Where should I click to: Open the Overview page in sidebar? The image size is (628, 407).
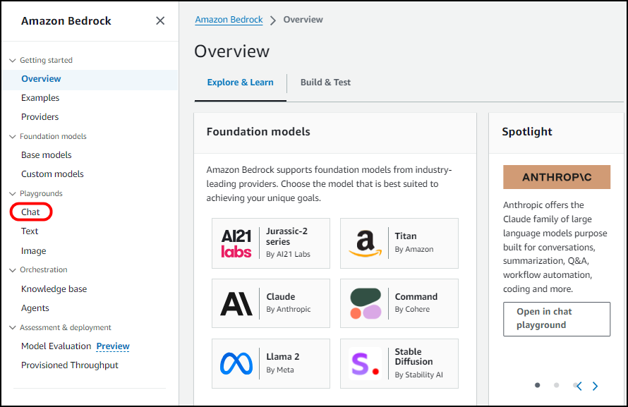[41, 79]
